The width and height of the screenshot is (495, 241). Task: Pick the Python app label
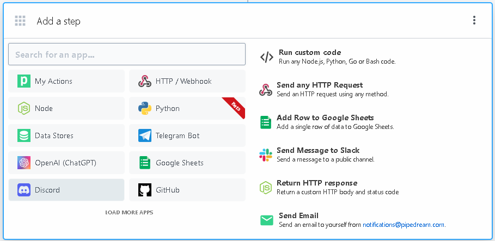pos(168,108)
